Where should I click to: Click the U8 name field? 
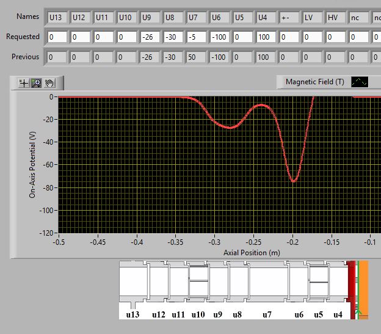pos(173,18)
